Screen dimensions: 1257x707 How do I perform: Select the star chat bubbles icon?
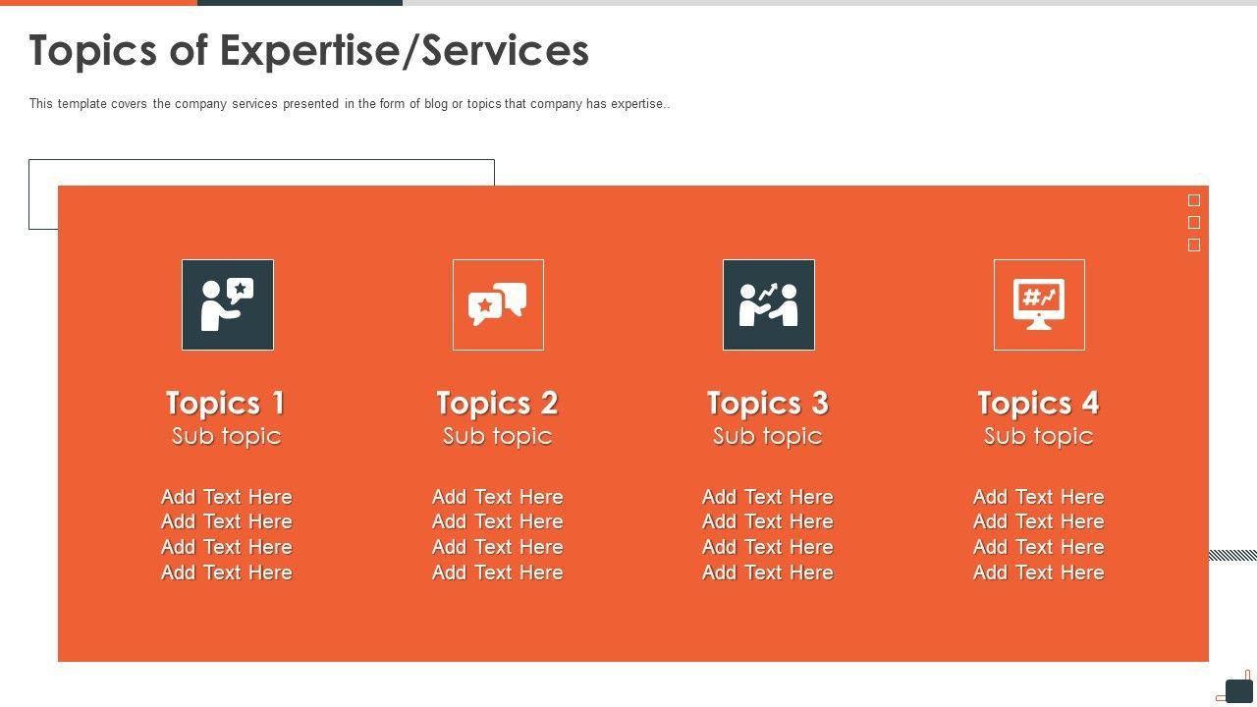click(498, 304)
